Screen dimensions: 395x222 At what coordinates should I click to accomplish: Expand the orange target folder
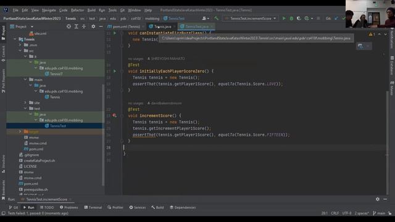click(x=20, y=131)
